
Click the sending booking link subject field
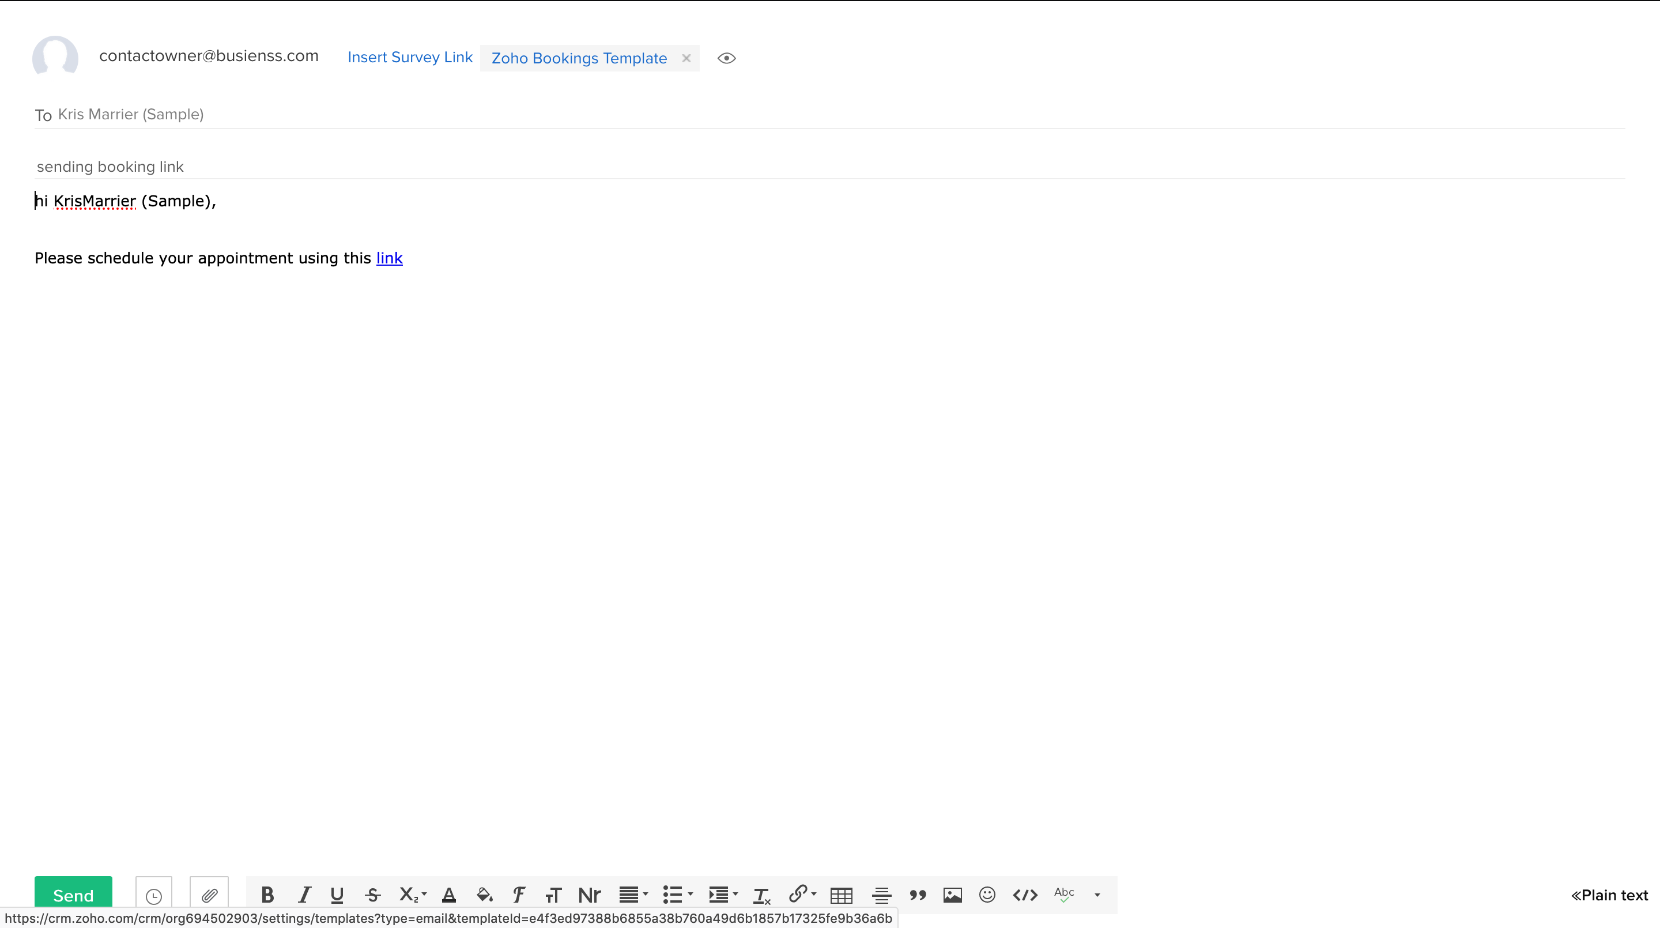110,167
